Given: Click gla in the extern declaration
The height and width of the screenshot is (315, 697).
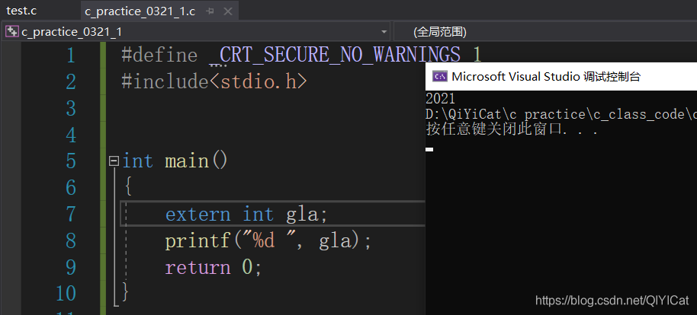Looking at the screenshot, I should coord(302,215).
